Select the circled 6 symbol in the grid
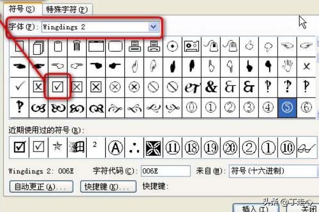Screen dimensions: 319x212 click(x=306, y=107)
